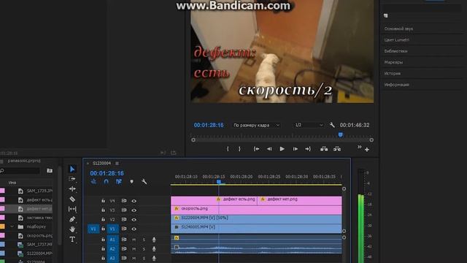The image size is (467, 263).
Task: Mute audio track A2
Action: [x=134, y=248]
